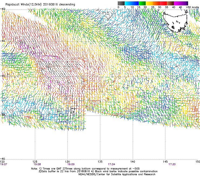Choose the magenta 40-45 knot legend band
200x176 pixels.
(x=177, y=3)
